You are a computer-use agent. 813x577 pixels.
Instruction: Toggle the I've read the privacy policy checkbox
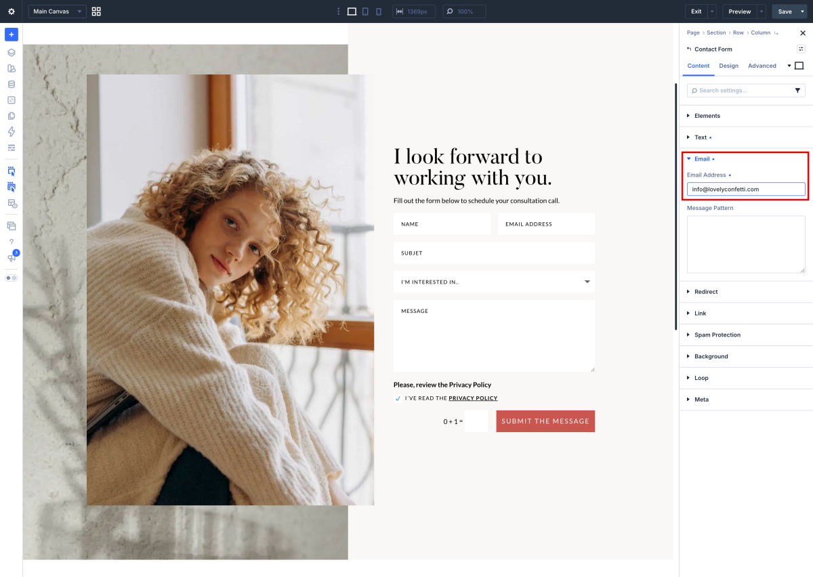[x=398, y=398]
